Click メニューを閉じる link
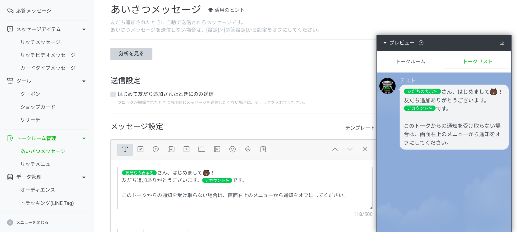Screen dimensions: 517x232 (x=32, y=222)
